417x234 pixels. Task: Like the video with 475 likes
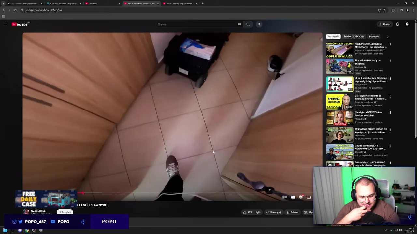point(247,212)
